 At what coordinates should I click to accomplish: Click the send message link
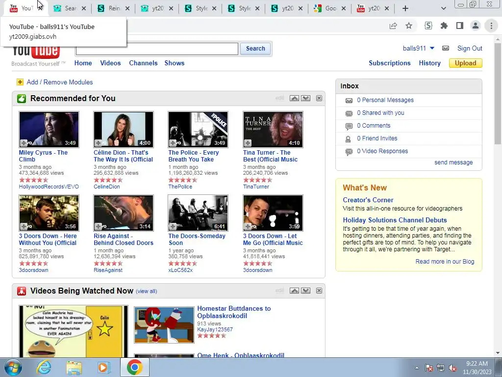click(x=453, y=162)
